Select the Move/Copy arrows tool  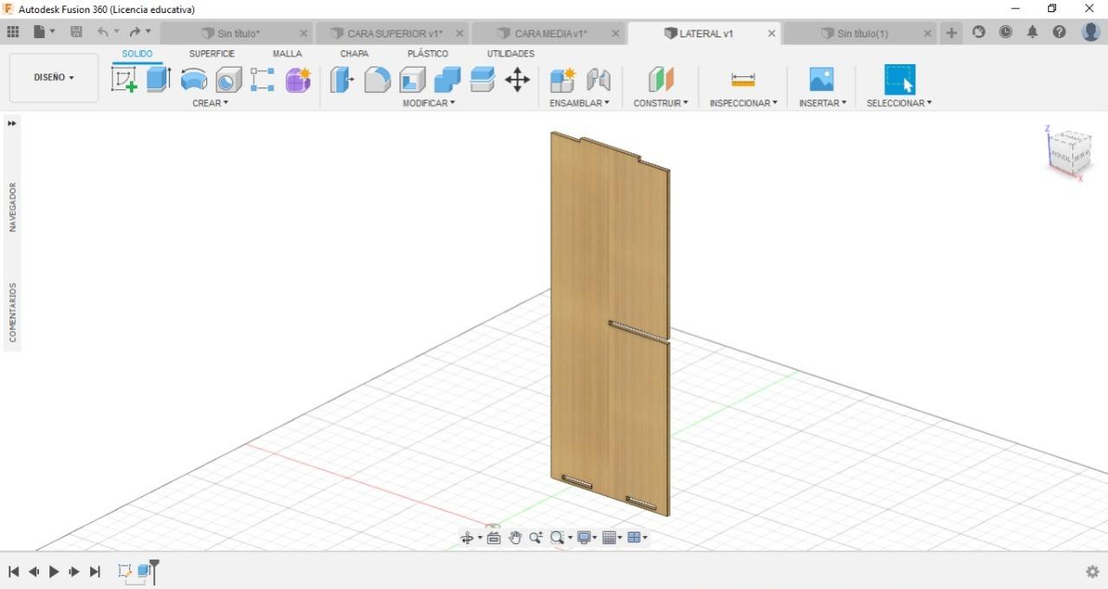click(517, 80)
